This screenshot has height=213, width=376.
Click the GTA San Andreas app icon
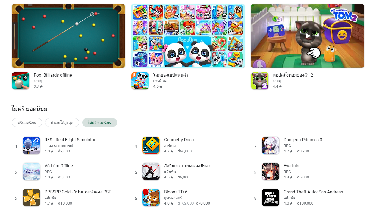(271, 198)
